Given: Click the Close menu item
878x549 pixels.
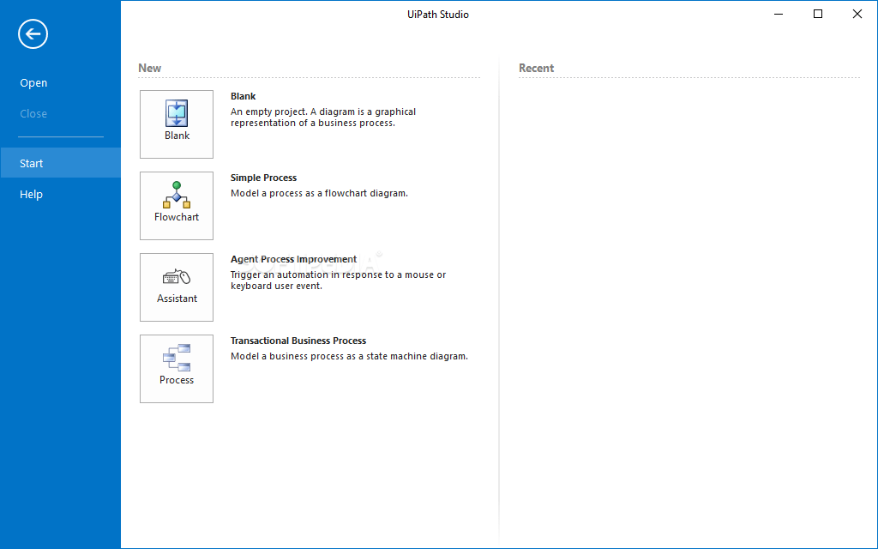Looking at the screenshot, I should [x=61, y=114].
